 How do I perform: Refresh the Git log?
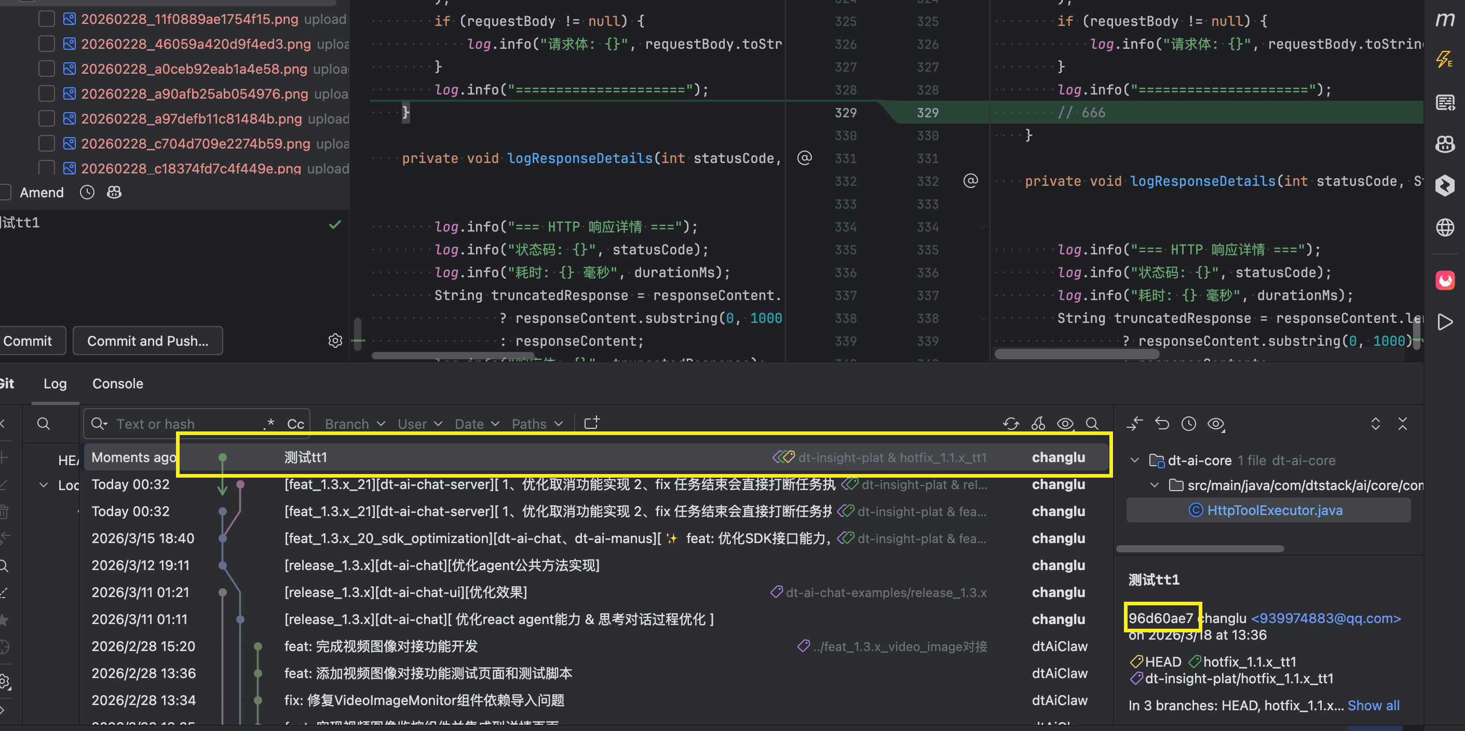[x=1011, y=424]
